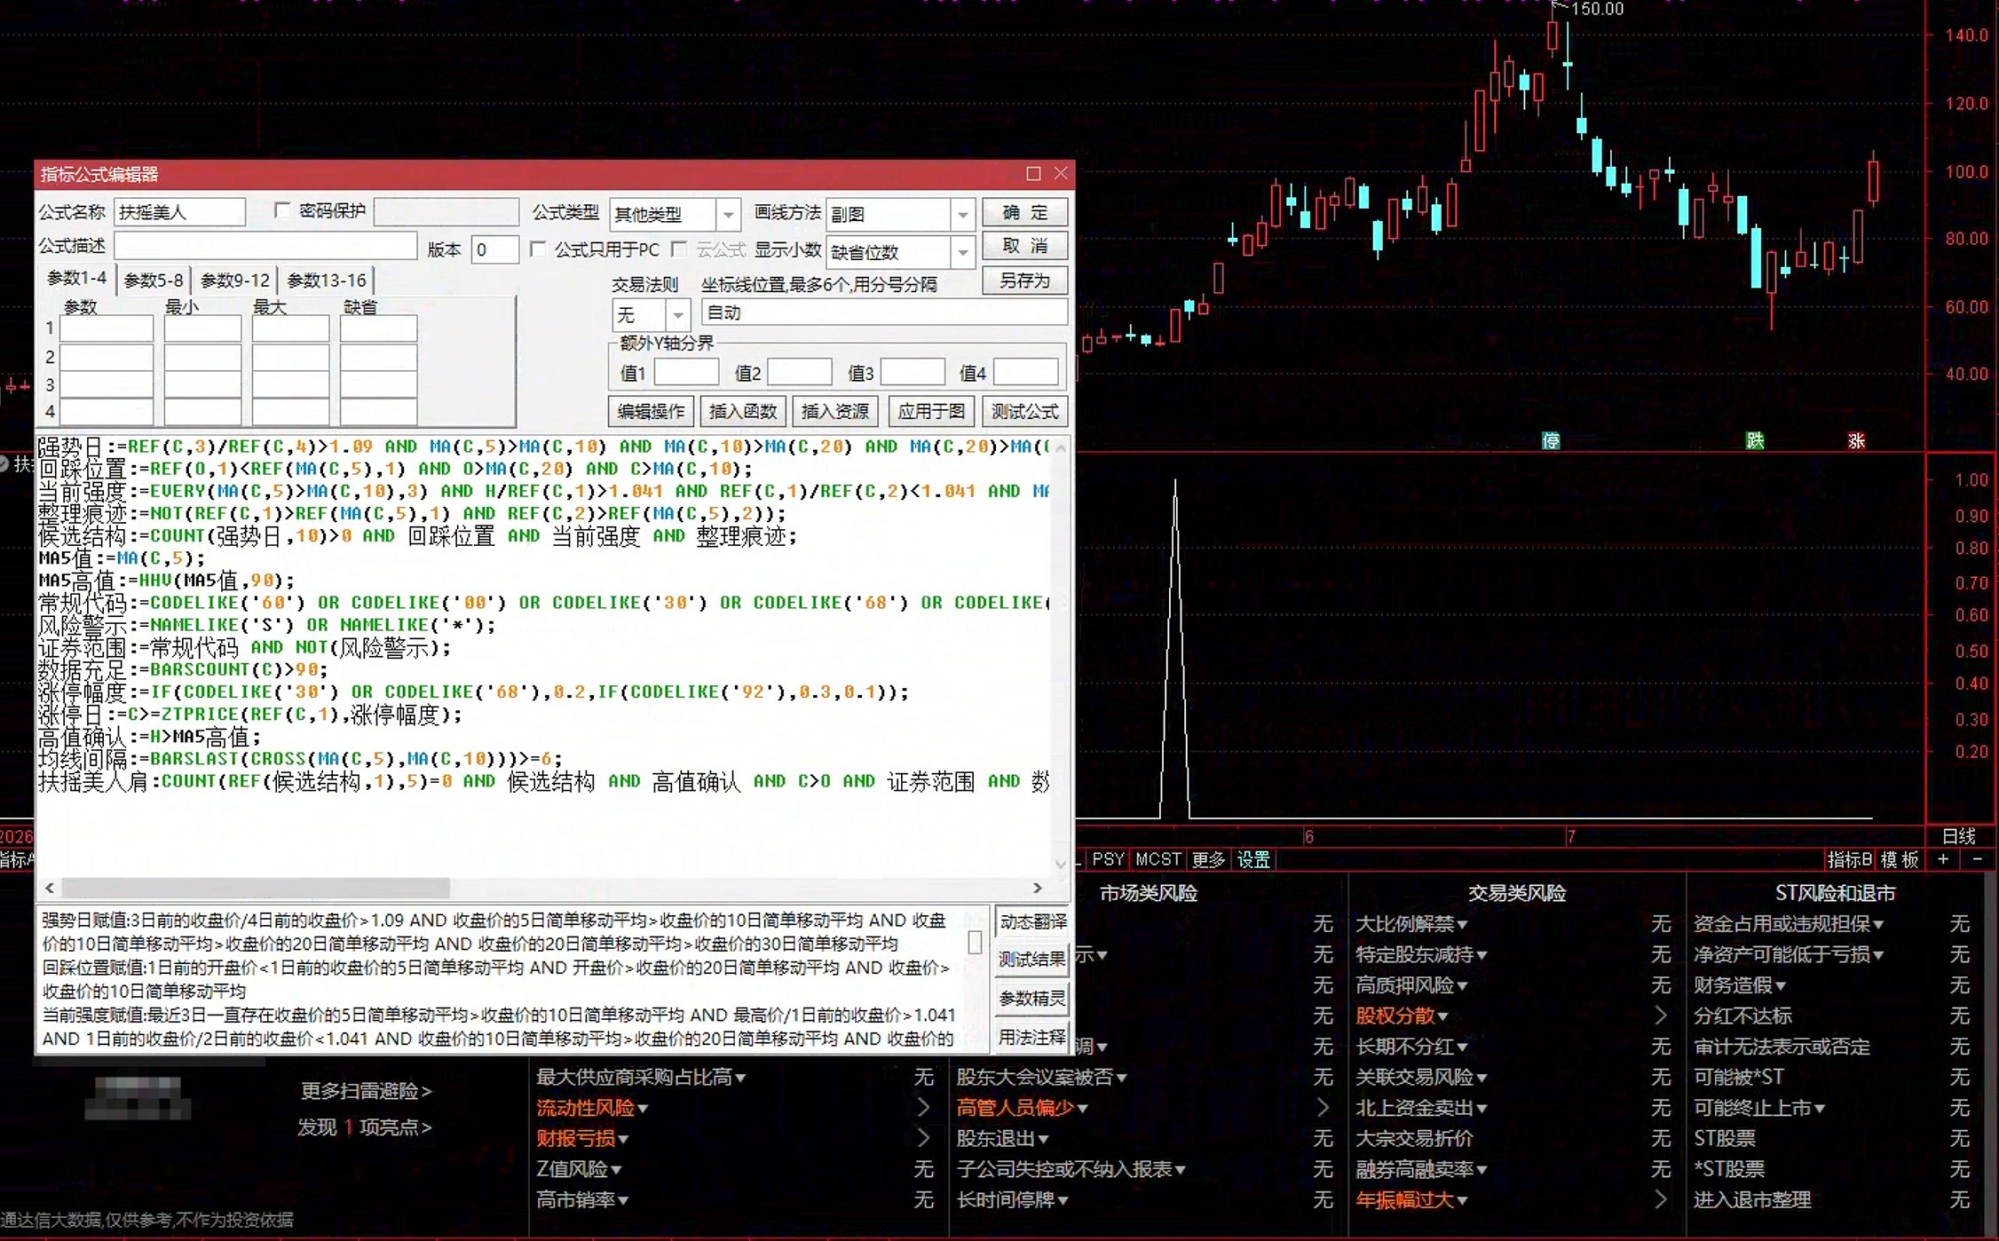Click the 停 marker icon on the chart
This screenshot has height=1241, width=1999.
[1550, 441]
